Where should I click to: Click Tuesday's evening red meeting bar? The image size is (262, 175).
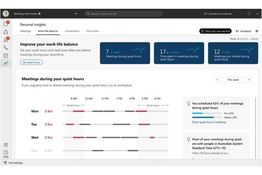click(x=144, y=124)
